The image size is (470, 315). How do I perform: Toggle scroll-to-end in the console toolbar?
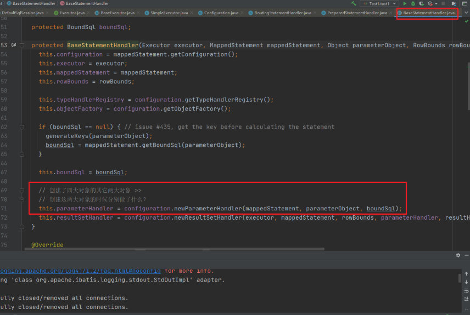click(466, 299)
